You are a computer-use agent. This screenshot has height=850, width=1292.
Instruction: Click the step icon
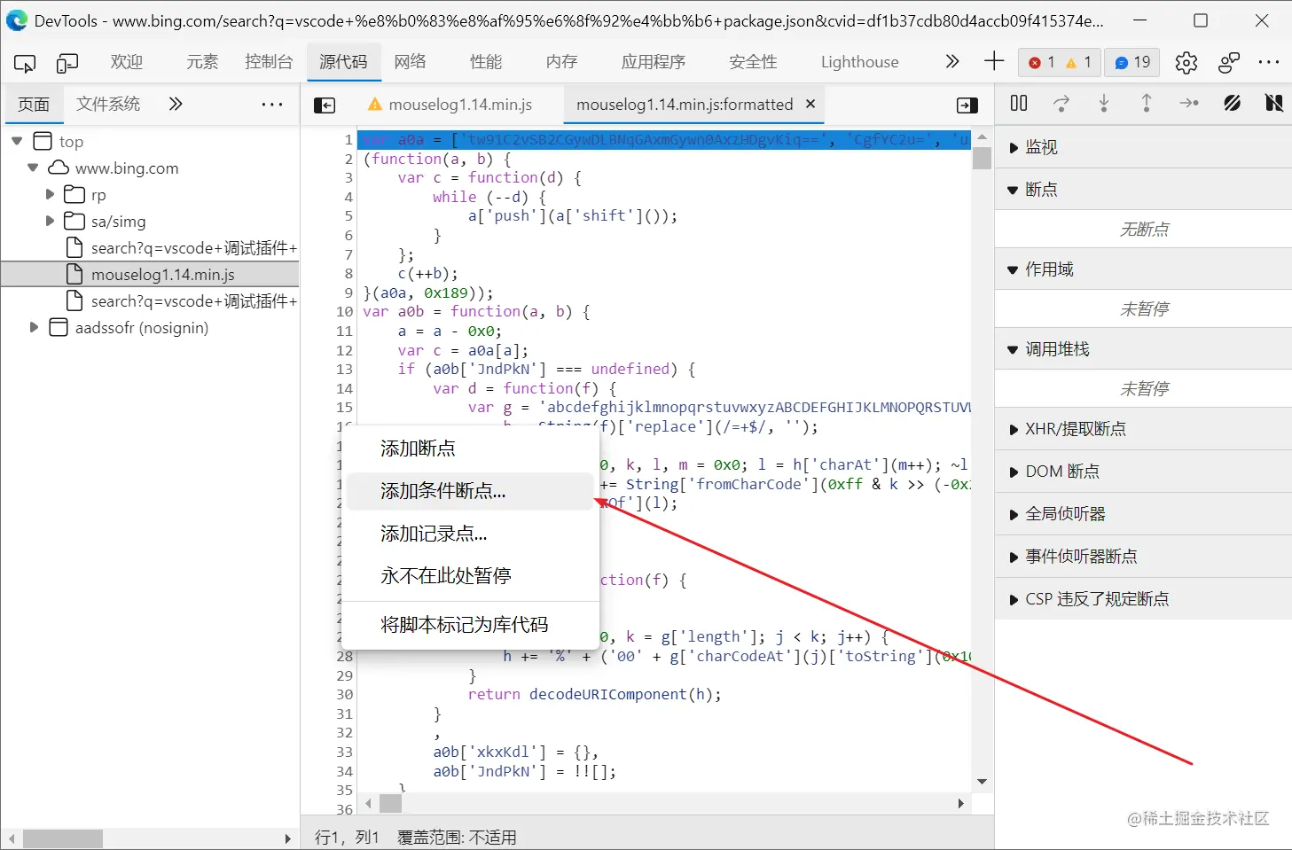click(1189, 104)
